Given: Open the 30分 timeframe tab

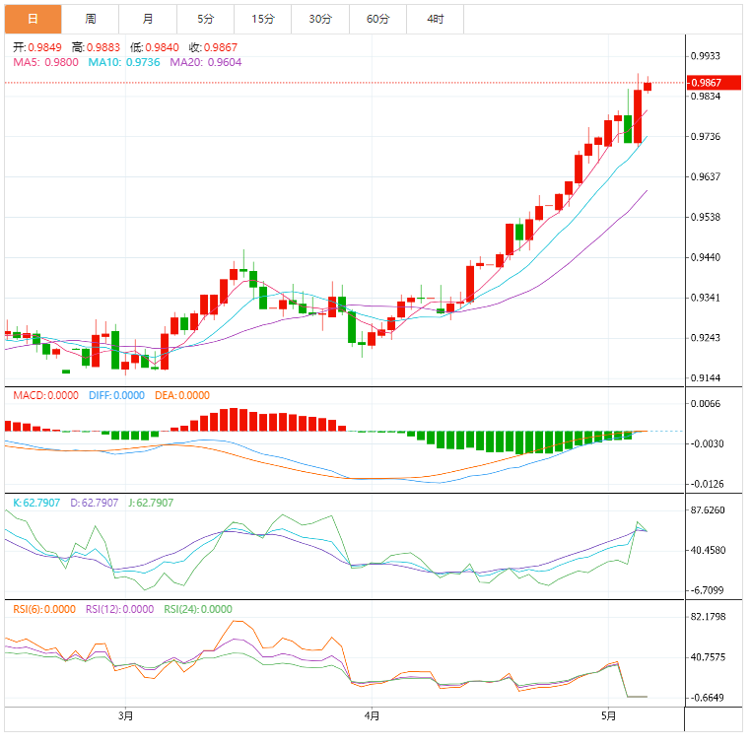Looking at the screenshot, I should (320, 19).
